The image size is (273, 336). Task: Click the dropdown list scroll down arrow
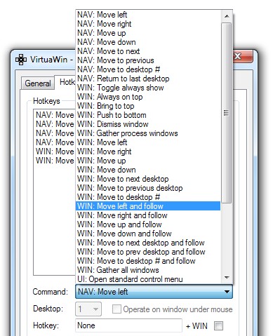click(227, 278)
